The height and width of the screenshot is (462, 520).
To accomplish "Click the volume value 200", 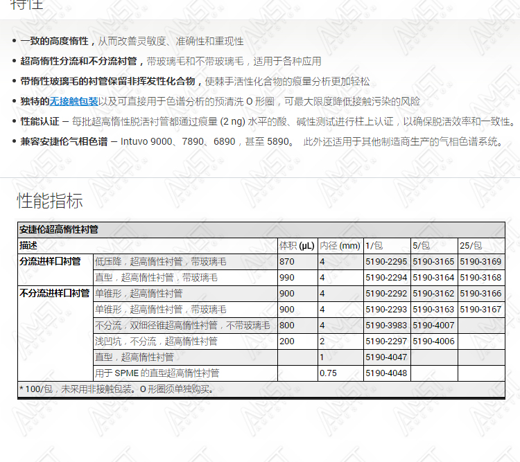I will [x=287, y=341].
